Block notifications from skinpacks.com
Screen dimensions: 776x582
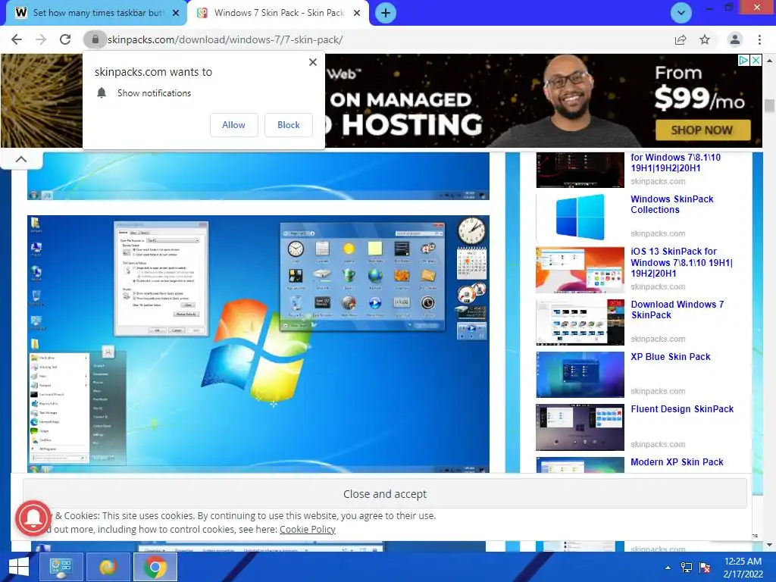[x=289, y=125]
